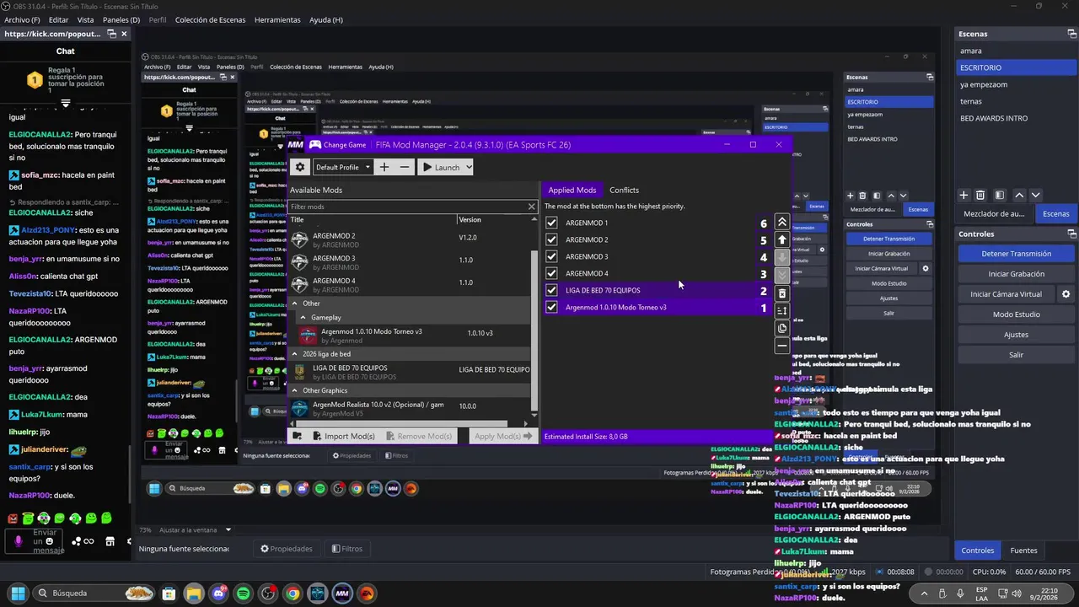
Task: Click the sort applied mods icon
Action: (782, 311)
